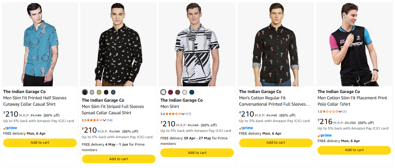The width and height of the screenshot is (395, 168).
Task: Expand the 3.5 star rating dropdown
Action: pyautogui.click(x=104, y=120)
